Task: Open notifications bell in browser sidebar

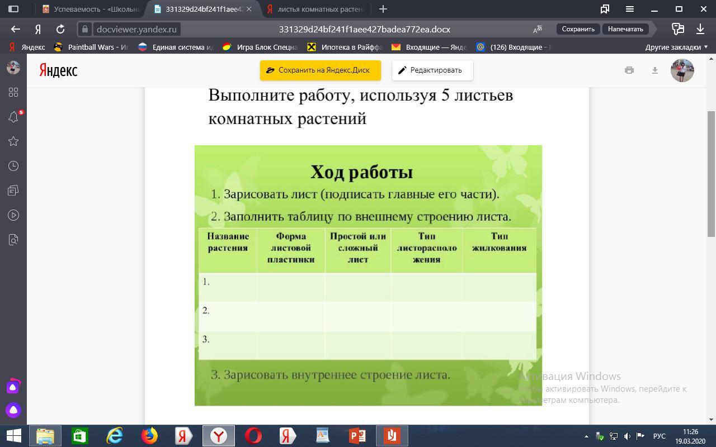Action: 13,117
